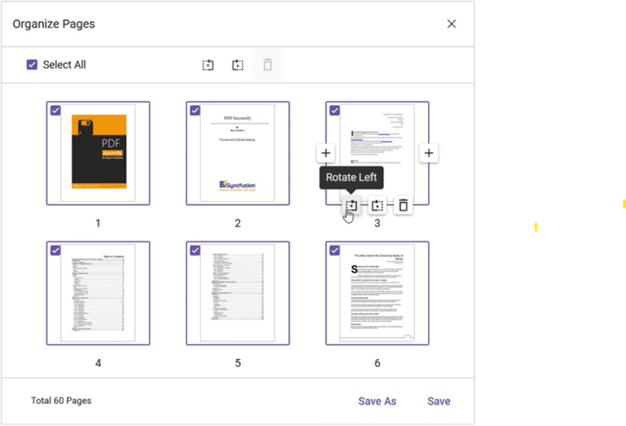Click the 'Total 60 Pages' text
Viewport: 626px width, 426px height.
[x=61, y=401]
